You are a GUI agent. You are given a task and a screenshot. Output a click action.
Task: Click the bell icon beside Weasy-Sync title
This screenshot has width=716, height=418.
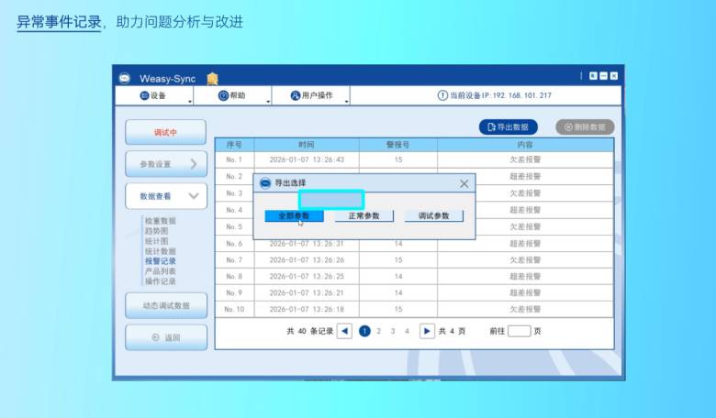(212, 78)
